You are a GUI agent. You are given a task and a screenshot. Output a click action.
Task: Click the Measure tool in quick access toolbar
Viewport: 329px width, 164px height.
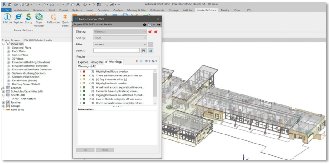59,4
